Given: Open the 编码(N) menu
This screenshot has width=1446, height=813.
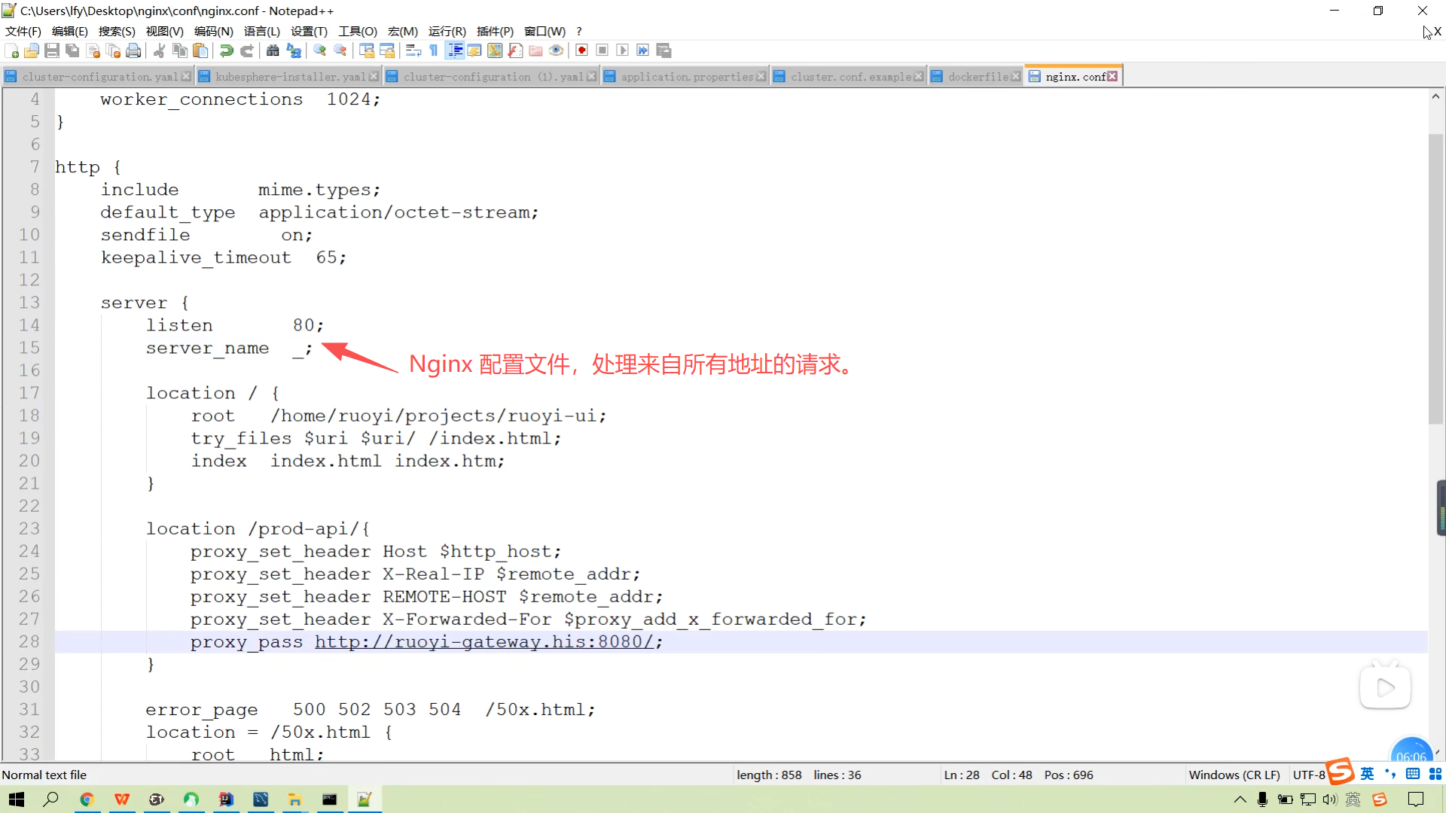Looking at the screenshot, I should pos(214,31).
